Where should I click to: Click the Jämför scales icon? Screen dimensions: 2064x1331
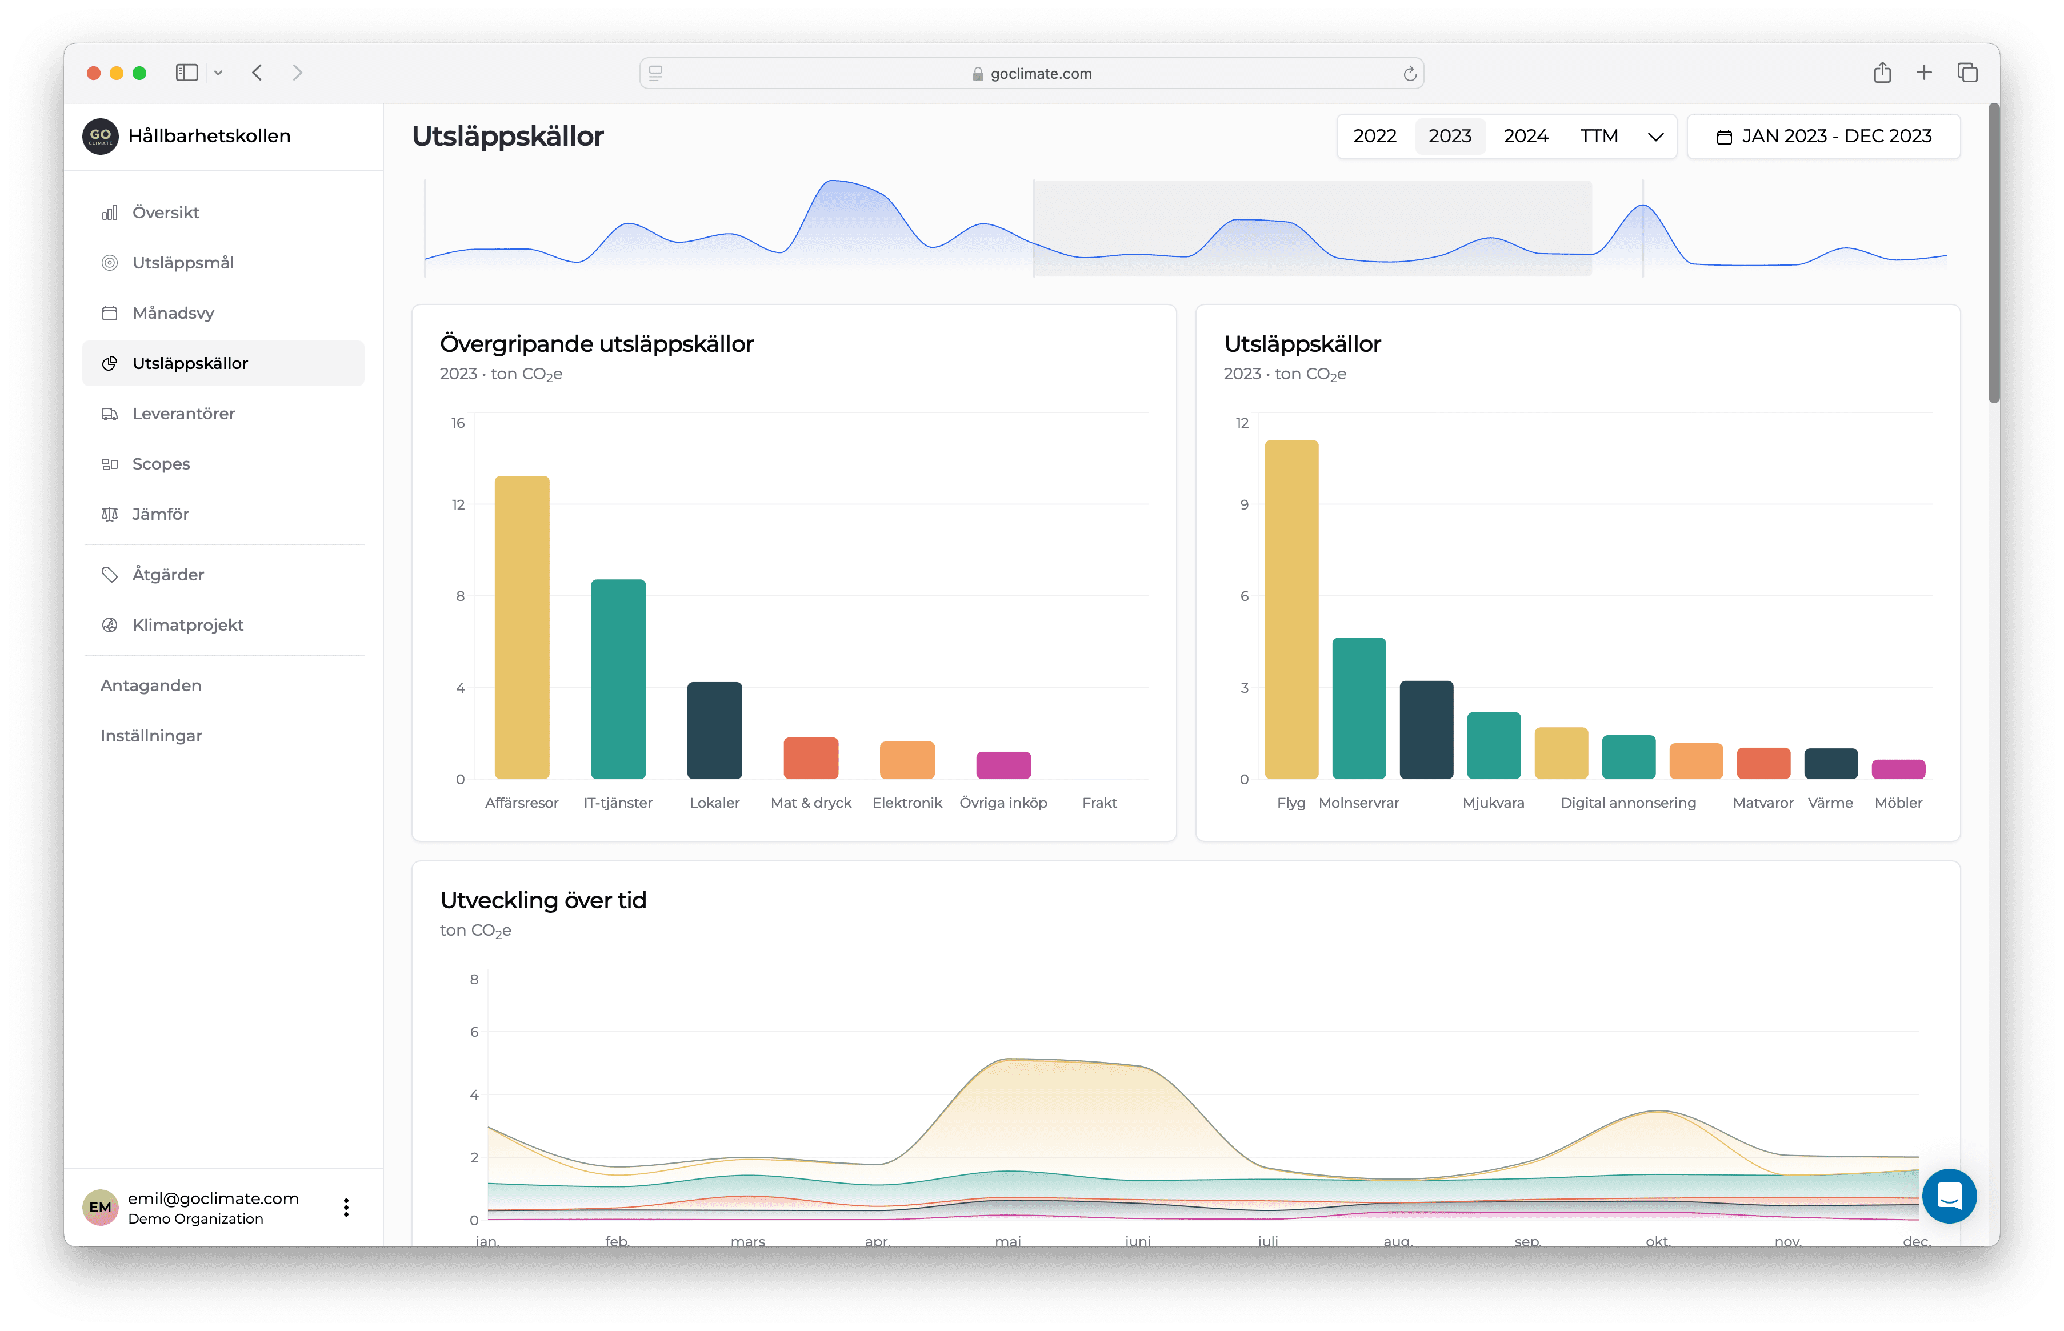pyautogui.click(x=110, y=514)
